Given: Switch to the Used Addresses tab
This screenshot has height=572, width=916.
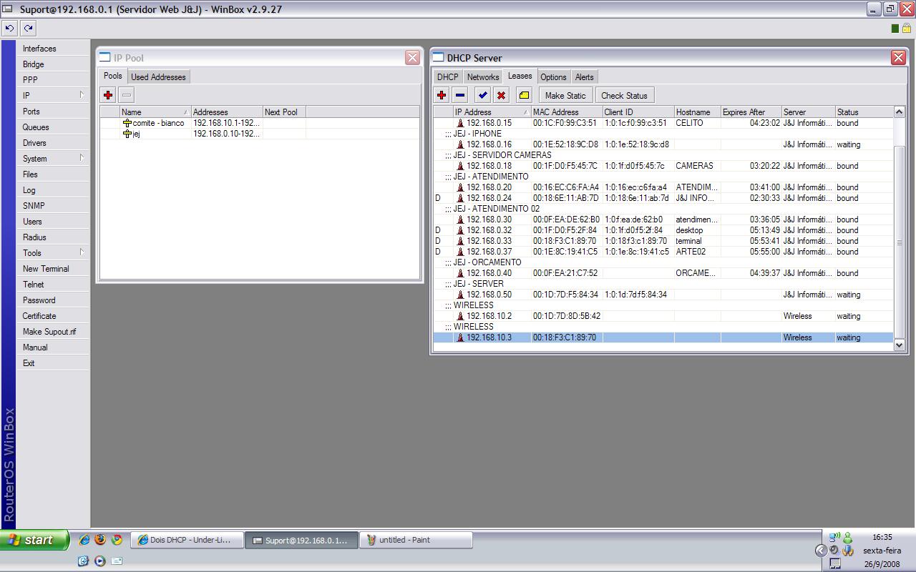Looking at the screenshot, I should pyautogui.click(x=158, y=77).
